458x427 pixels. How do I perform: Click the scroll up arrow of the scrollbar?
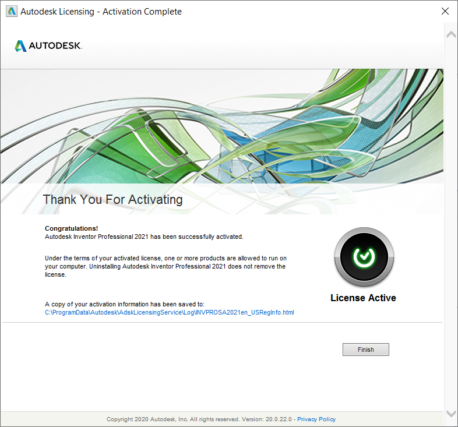451,35
